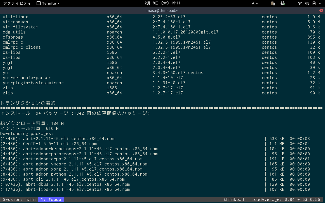Image resolution: width=325 pixels, height=203 pixels.
Task: Click the 1.1 MB download size
Action: pyautogui.click(x=277, y=144)
